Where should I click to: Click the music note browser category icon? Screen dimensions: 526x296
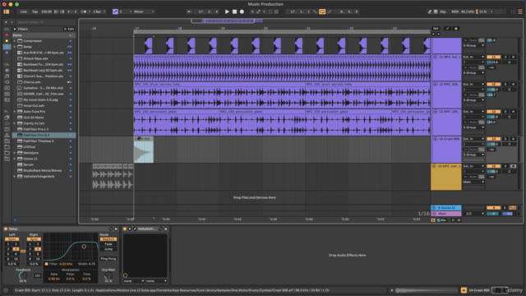pyautogui.click(x=7, y=76)
